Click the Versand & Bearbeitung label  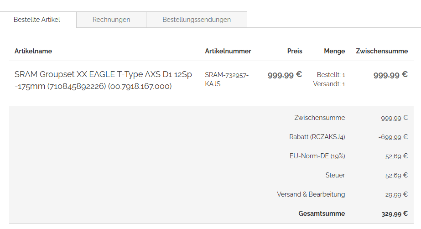[x=311, y=194]
